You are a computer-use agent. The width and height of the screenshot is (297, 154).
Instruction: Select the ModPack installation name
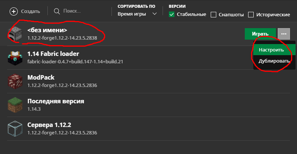tap(41, 78)
